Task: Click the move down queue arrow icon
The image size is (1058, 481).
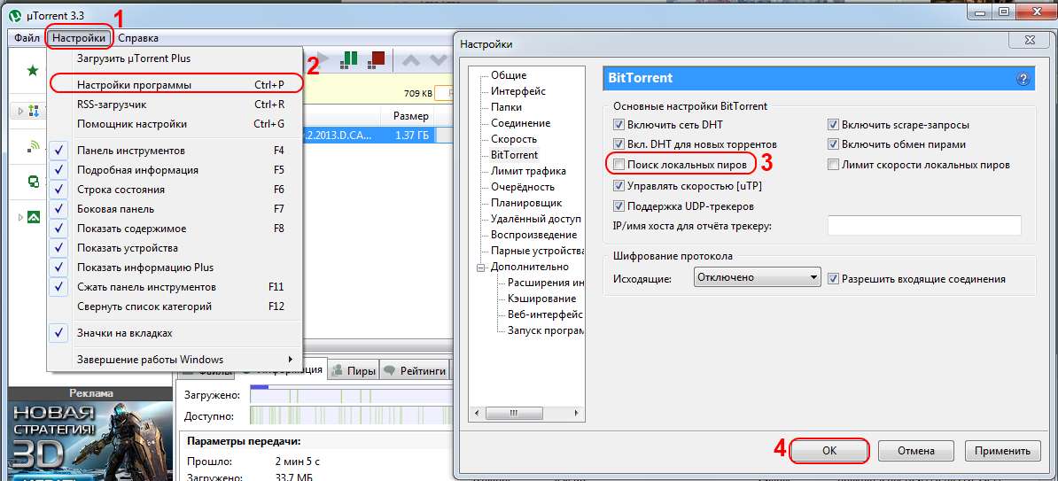Action: tap(440, 60)
